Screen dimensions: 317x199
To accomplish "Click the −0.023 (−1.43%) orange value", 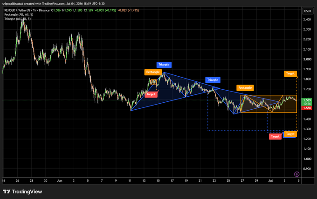I will 128,10.
